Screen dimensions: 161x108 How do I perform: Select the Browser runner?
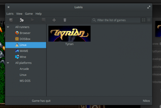(26, 33)
